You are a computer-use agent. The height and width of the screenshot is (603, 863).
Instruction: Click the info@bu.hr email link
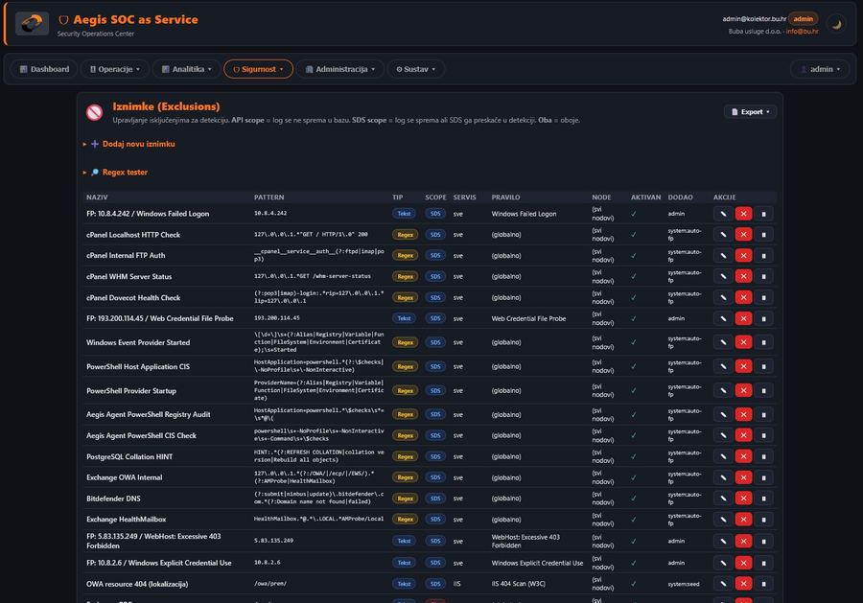[805, 31]
